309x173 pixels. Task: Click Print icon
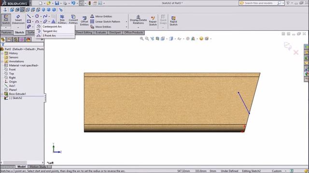tap(65, 3)
